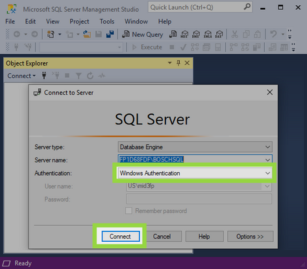Click the Database Engine Query icon
Screen dimensions: 307x269
[x=173, y=34]
